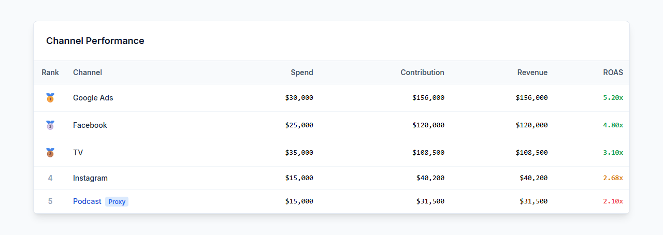
Task: Click Podcast spend value $15,000
Action: [299, 201]
